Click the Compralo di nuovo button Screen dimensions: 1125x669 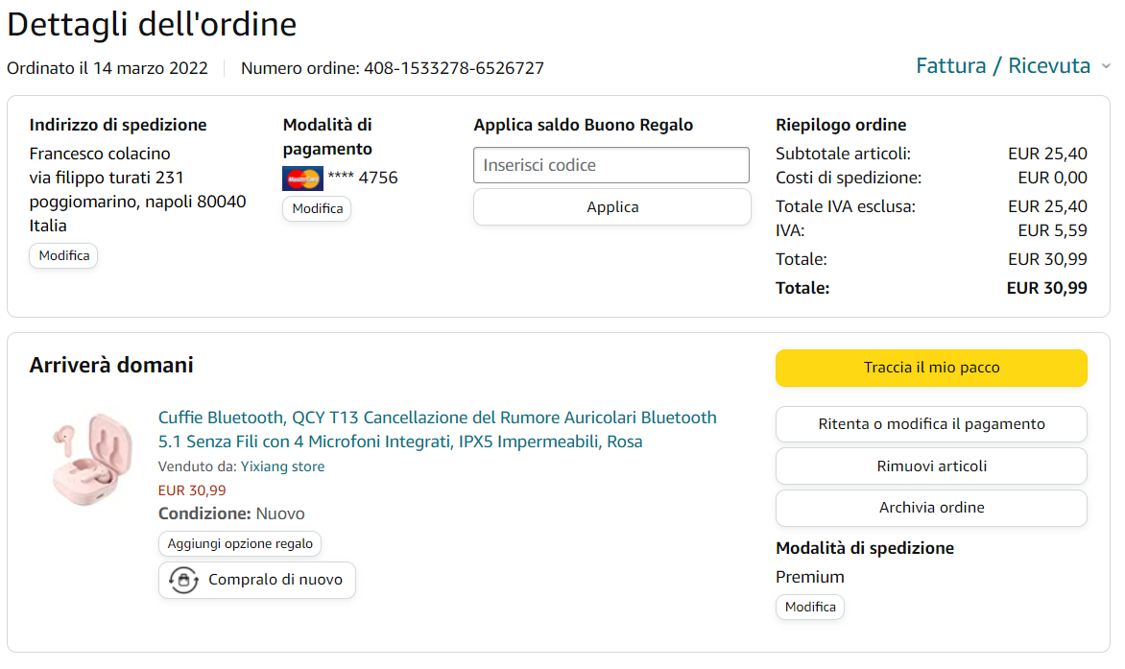257,580
